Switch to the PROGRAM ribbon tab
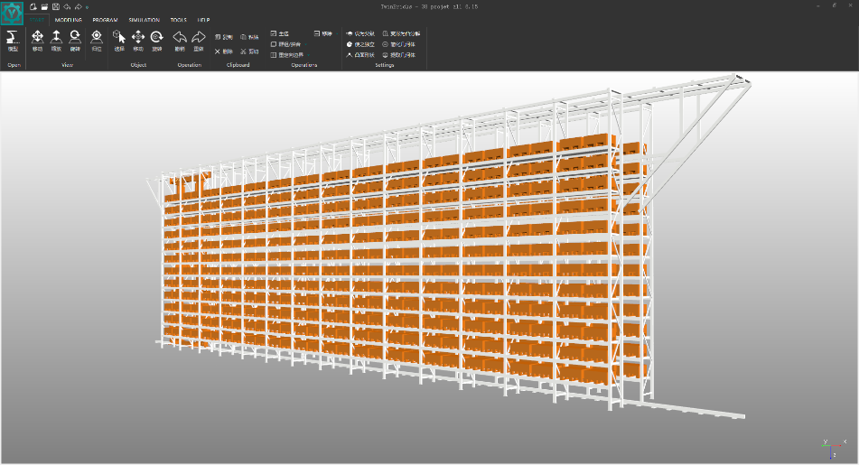 pos(105,20)
